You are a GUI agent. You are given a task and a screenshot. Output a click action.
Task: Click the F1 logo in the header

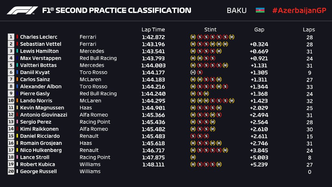coord(22,10)
